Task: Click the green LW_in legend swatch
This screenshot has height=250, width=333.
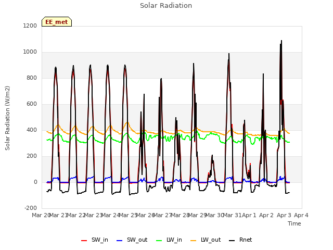Action: [159, 241]
